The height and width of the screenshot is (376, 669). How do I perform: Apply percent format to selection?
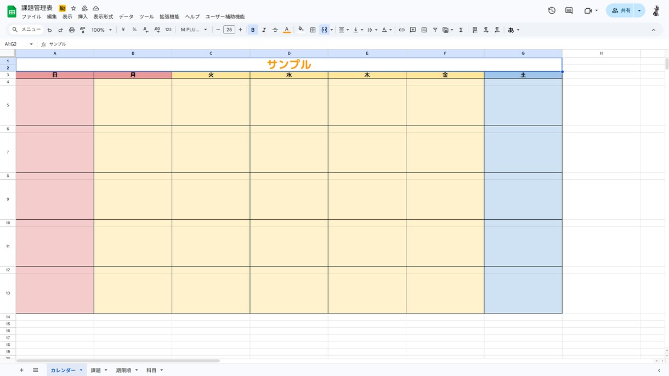click(x=134, y=30)
